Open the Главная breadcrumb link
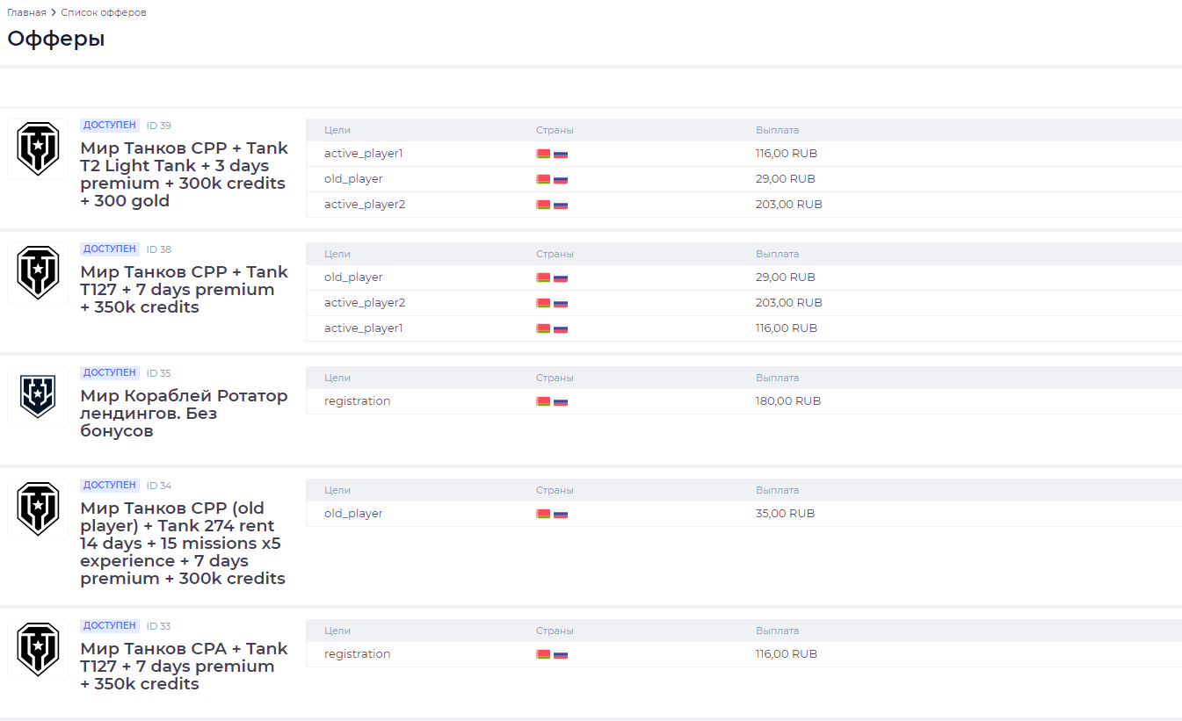The width and height of the screenshot is (1182, 721). 26,12
